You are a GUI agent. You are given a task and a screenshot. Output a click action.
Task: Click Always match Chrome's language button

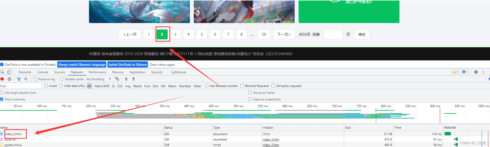[x=82, y=65]
